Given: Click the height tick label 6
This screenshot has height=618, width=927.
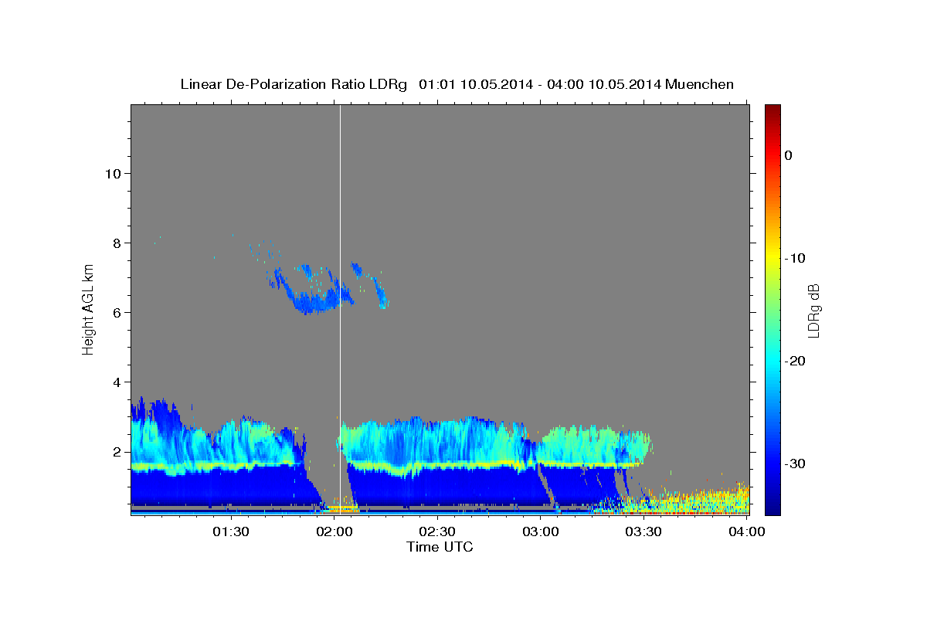Looking at the screenshot, I should coord(116,312).
